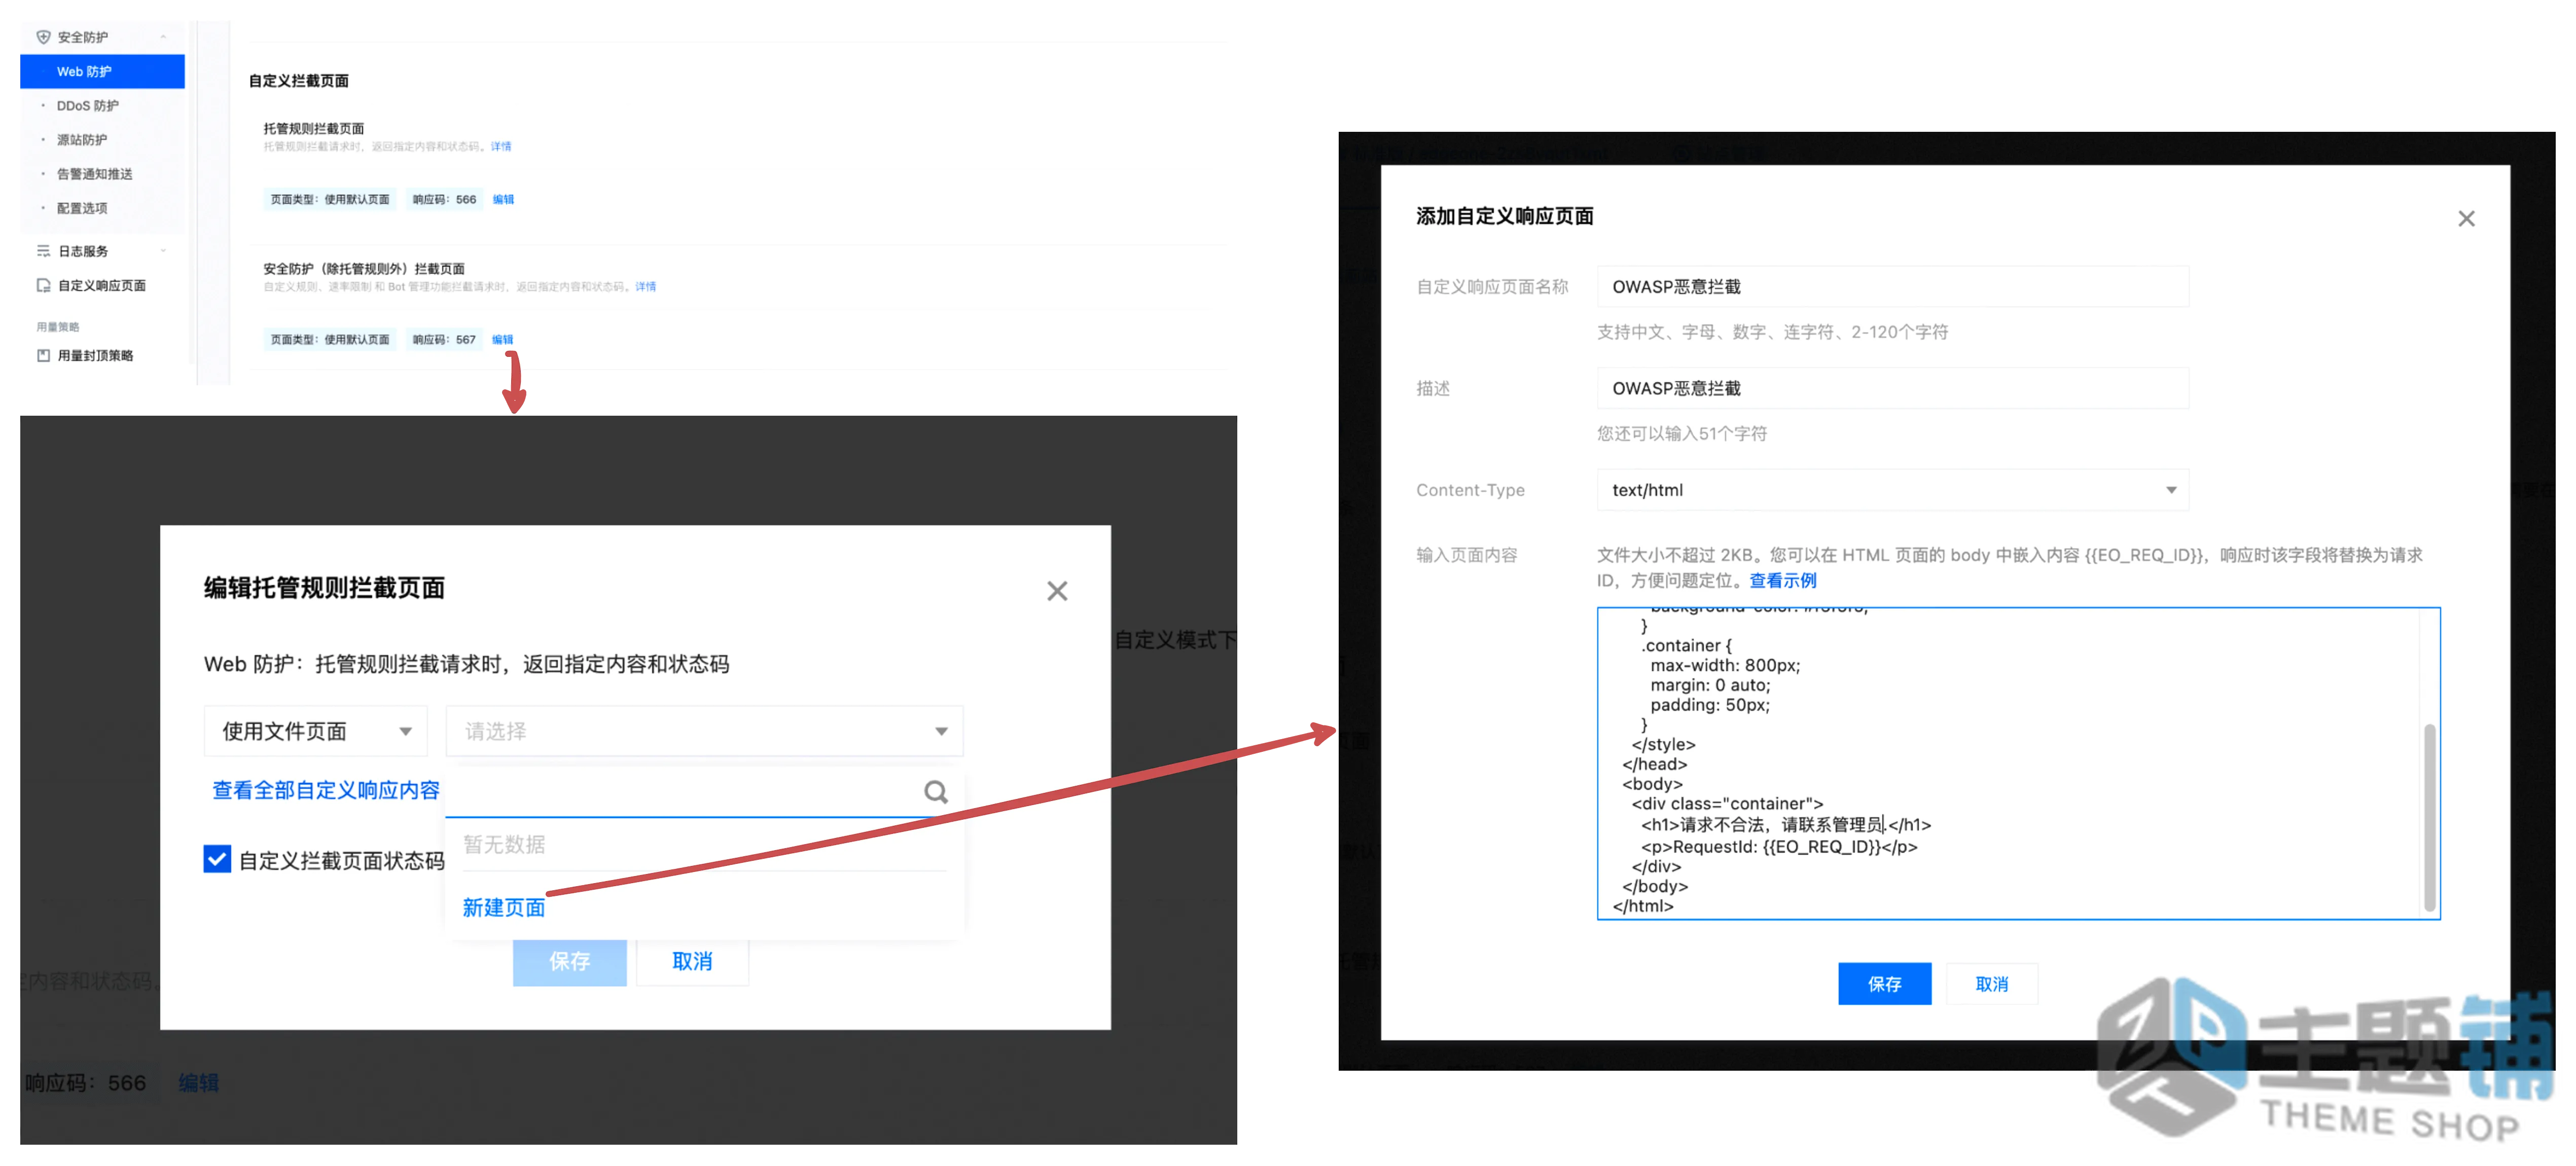Click 保存 in the add page dialog

1884,984
